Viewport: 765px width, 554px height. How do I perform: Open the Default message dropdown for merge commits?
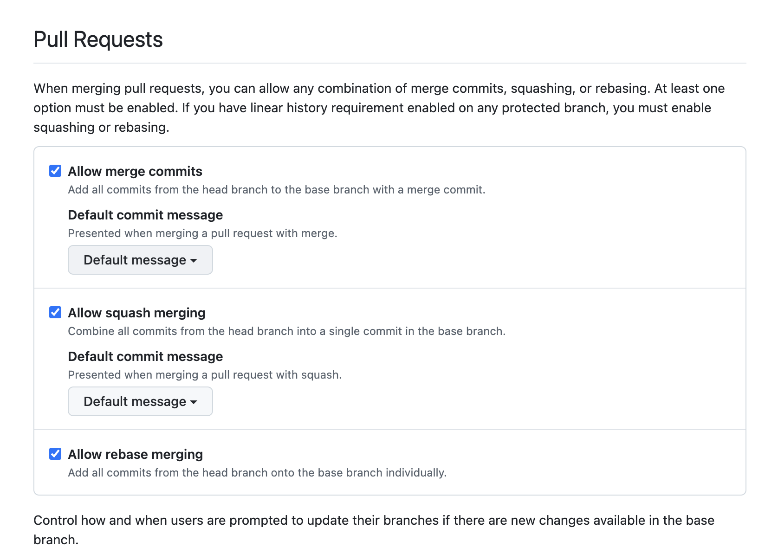pyautogui.click(x=140, y=260)
